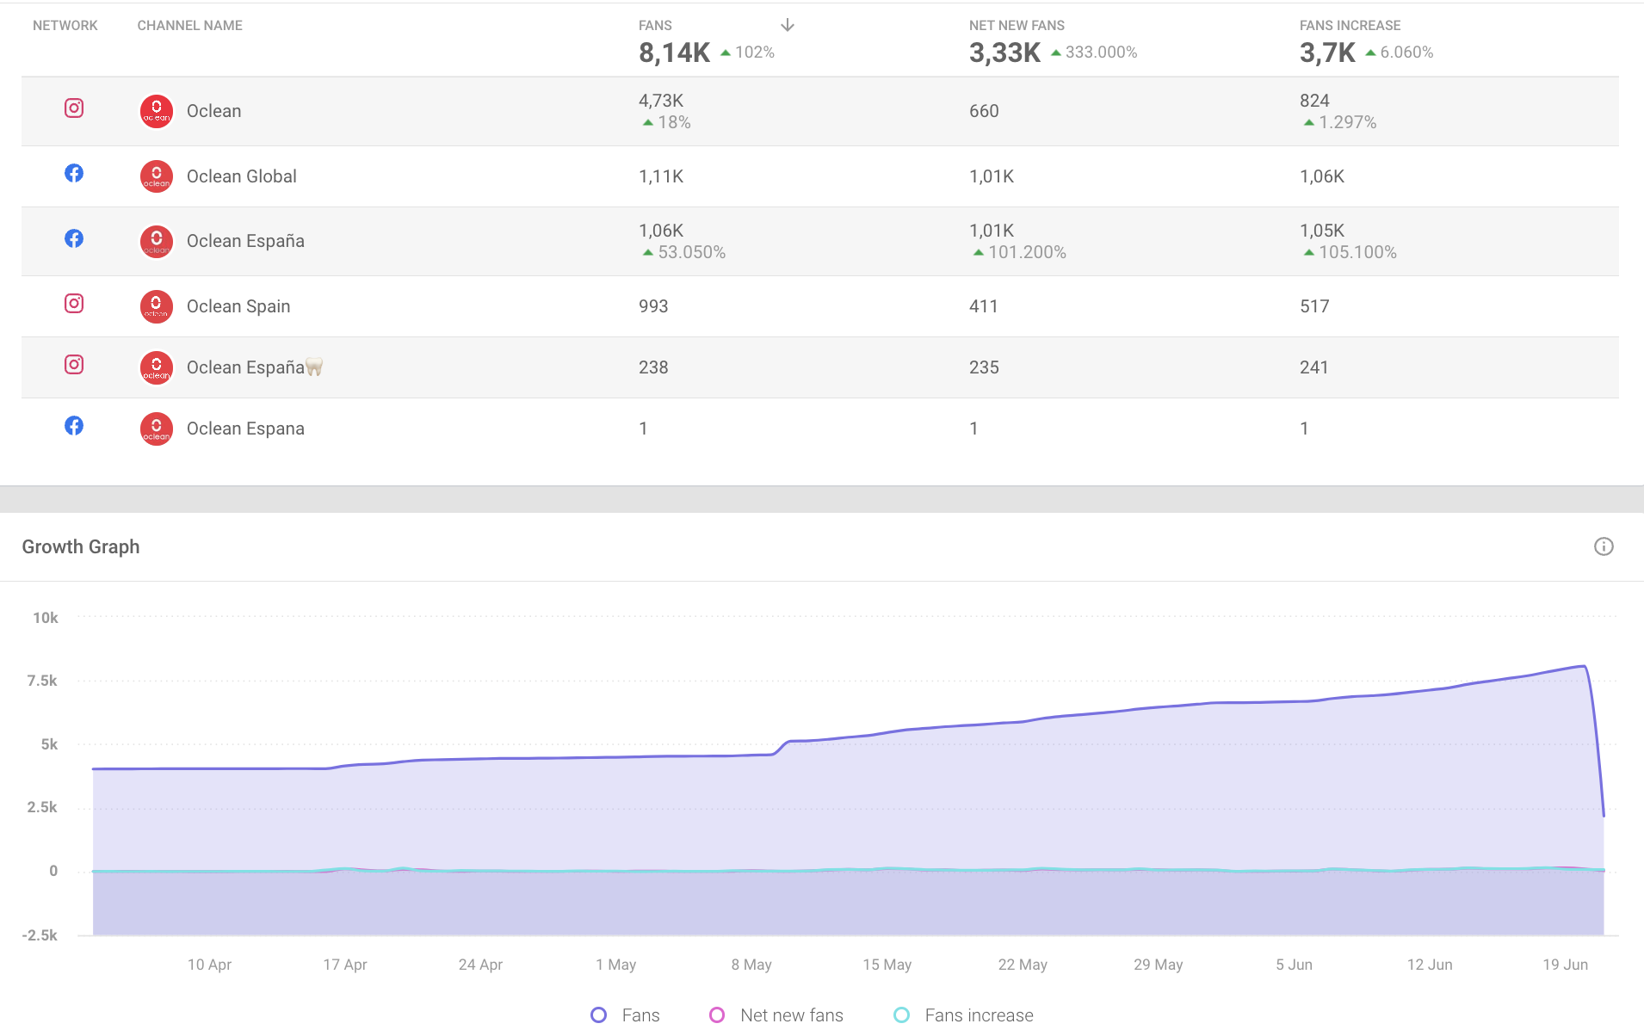Click the 6.060% fans increase change
The image size is (1644, 1036).
click(x=1400, y=52)
